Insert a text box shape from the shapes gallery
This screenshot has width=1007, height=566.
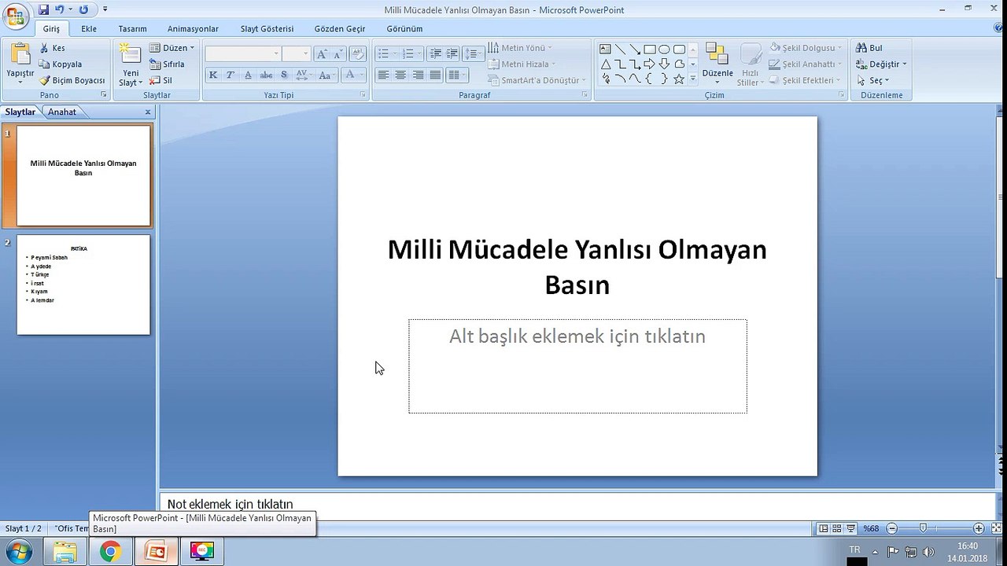click(x=605, y=49)
